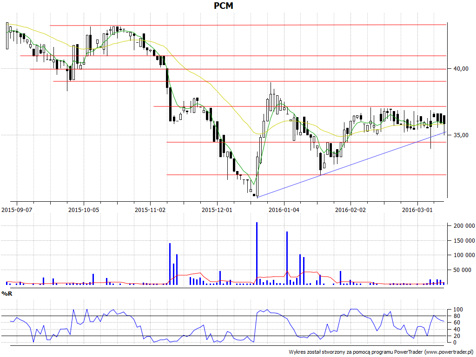The image size is (476, 357).
Task: Click the 100 level on %R axis
Action: (x=458, y=310)
